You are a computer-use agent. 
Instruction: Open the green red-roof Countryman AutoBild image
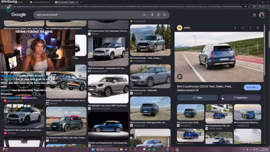(66, 121)
